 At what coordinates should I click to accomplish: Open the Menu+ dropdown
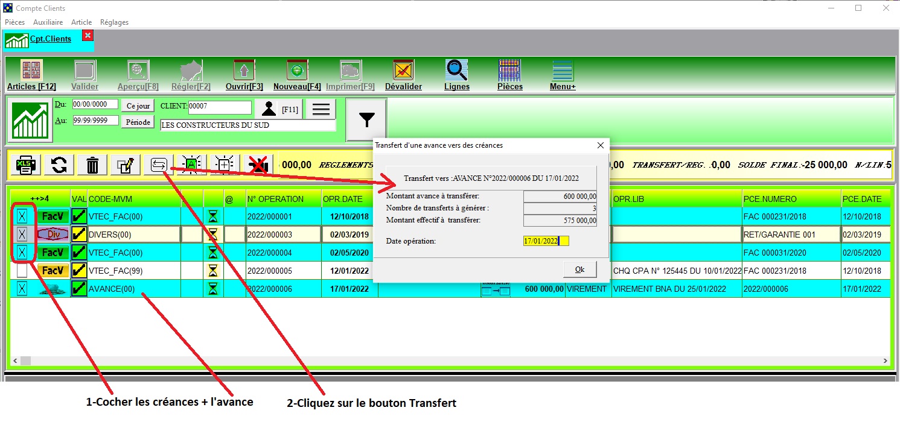coord(563,71)
